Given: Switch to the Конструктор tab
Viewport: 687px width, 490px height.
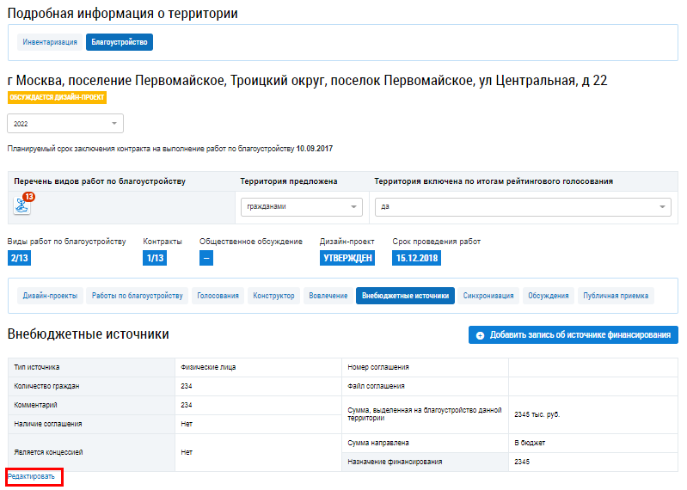Looking at the screenshot, I should pos(273,296).
